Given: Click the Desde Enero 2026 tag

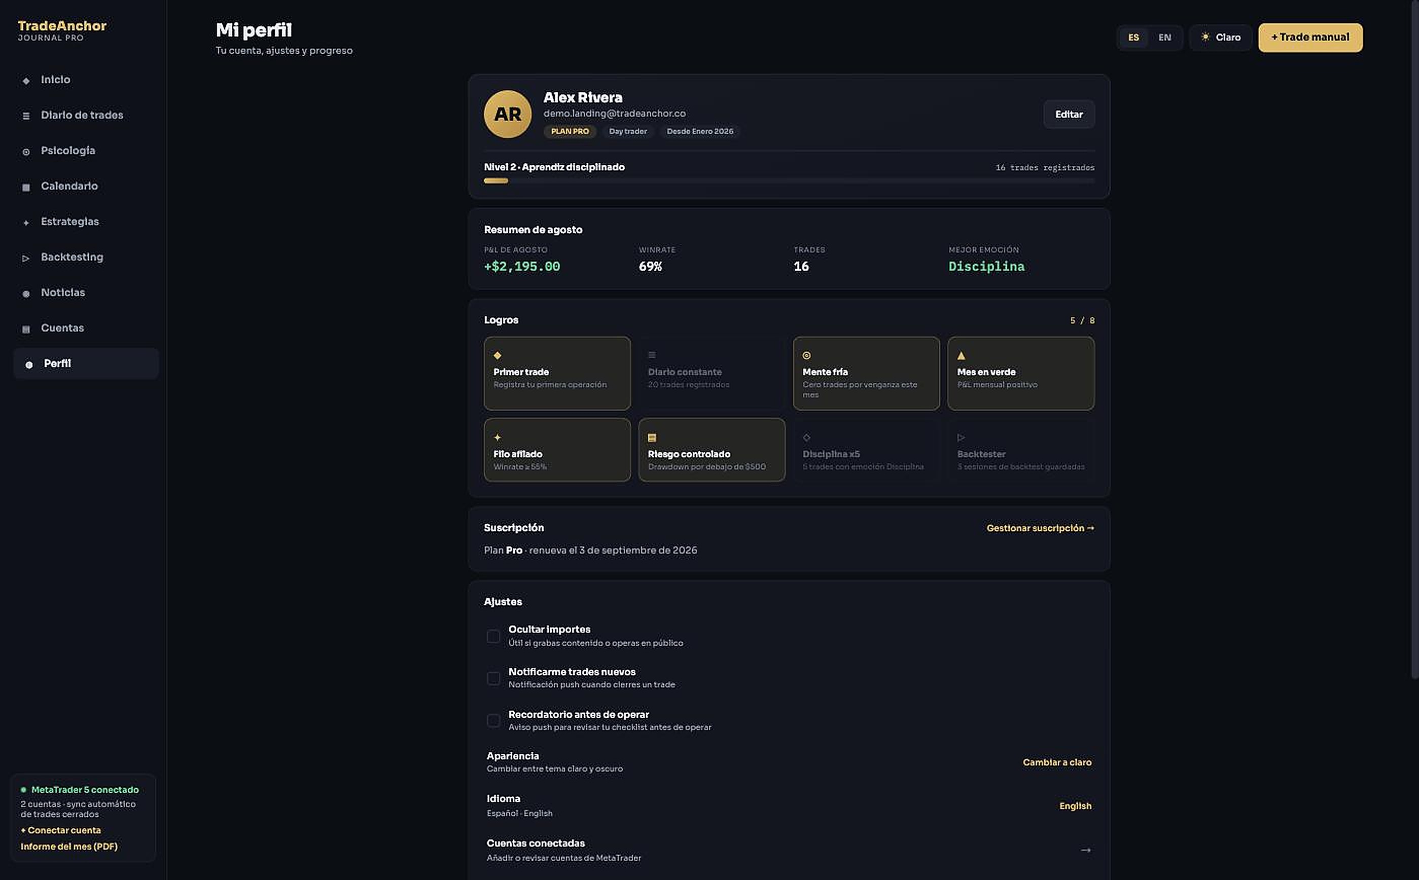Looking at the screenshot, I should 699,131.
